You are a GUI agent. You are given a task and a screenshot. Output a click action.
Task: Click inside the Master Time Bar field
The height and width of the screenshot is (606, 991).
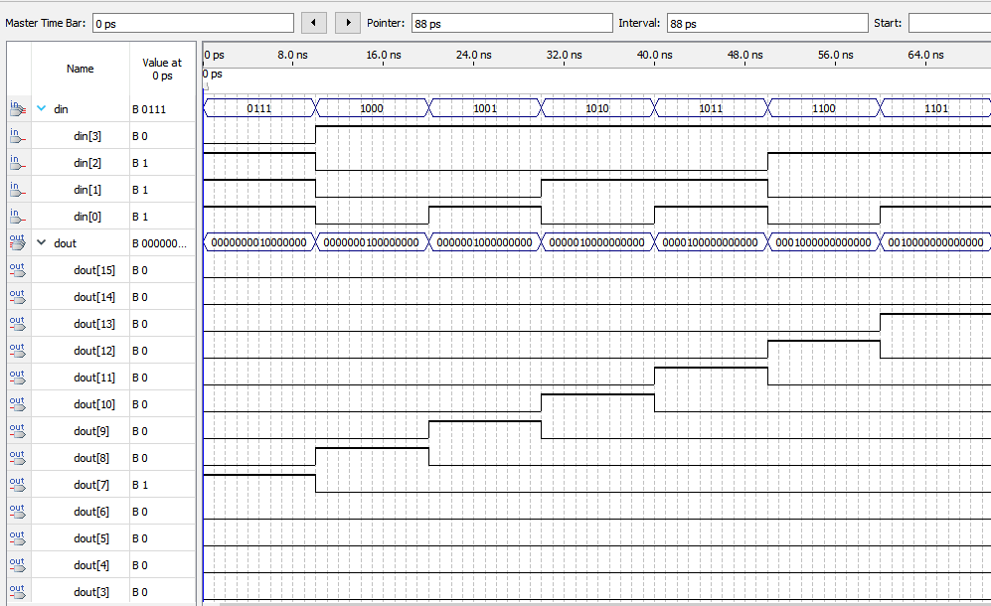point(193,22)
